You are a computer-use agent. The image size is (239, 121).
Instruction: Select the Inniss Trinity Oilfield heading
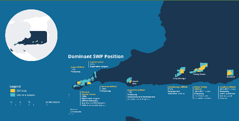[x=201, y=88]
